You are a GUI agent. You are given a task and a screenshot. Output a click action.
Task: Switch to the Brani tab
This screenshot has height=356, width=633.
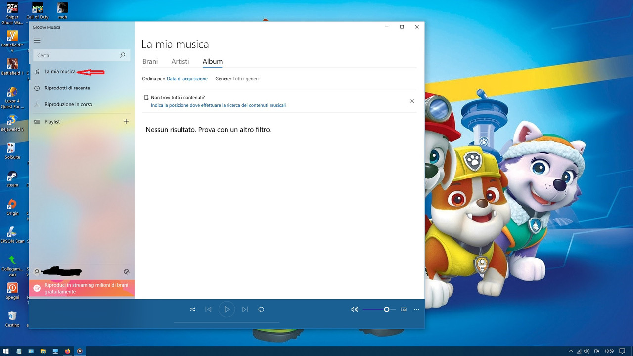[150, 61]
